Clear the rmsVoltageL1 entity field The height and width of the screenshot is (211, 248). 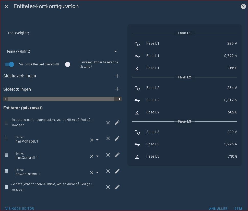point(92,140)
